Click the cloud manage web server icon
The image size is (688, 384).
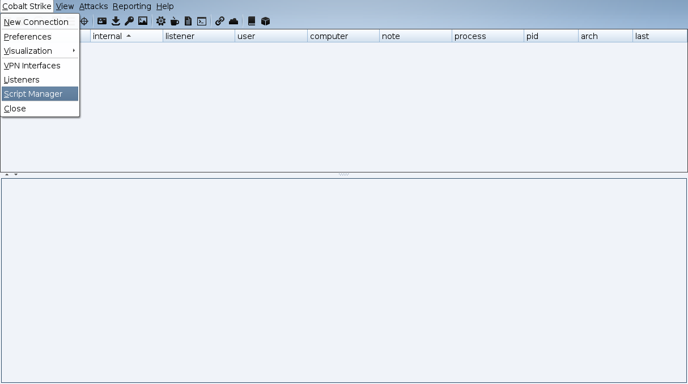pos(233,21)
